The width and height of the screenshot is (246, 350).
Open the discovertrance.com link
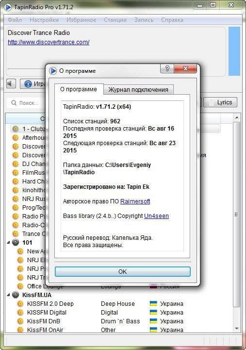point(49,42)
